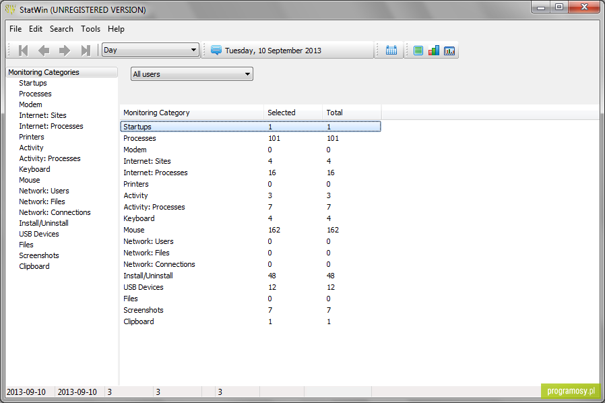
Task: Click Activity: Processes row in table
Action: point(251,207)
